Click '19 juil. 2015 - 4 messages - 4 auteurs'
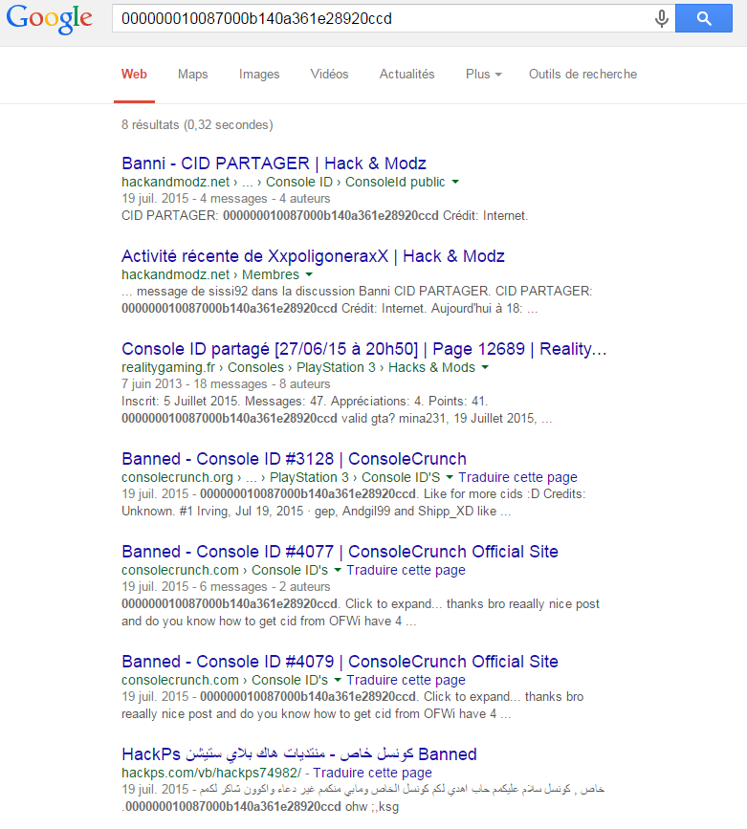 [x=226, y=199]
